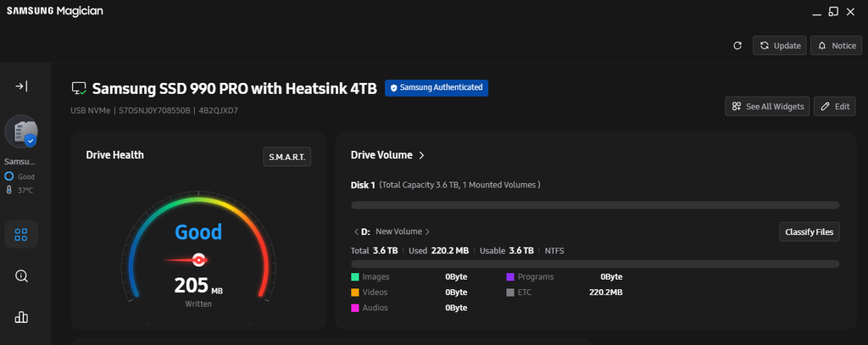Open the performance benchmark bar chart icon
This screenshot has width=868, height=345.
[21, 317]
